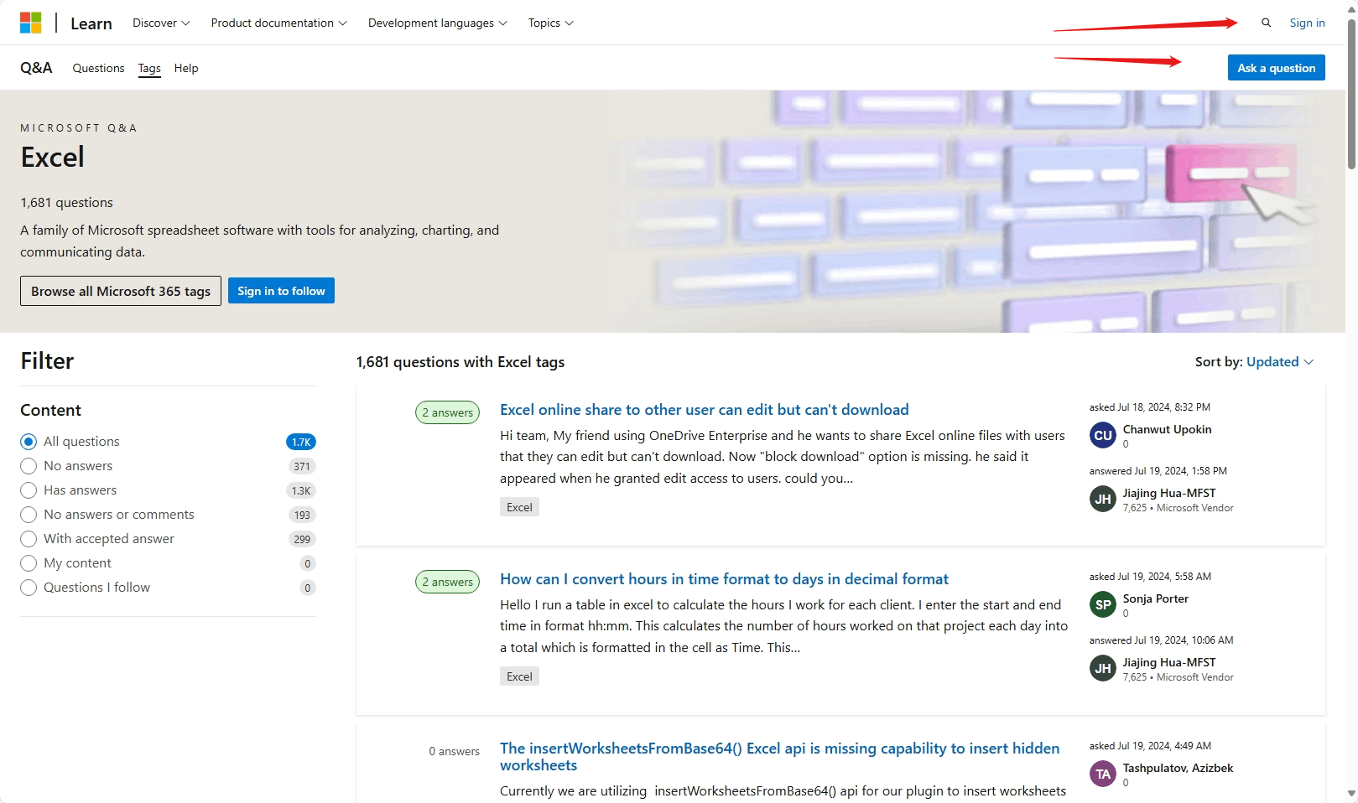Click Excel tag under first question
This screenshot has width=1358, height=803.
[519, 507]
